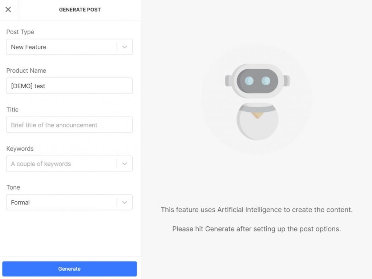Click the 'Title' field label
The image size is (372, 279).
[x=12, y=110]
